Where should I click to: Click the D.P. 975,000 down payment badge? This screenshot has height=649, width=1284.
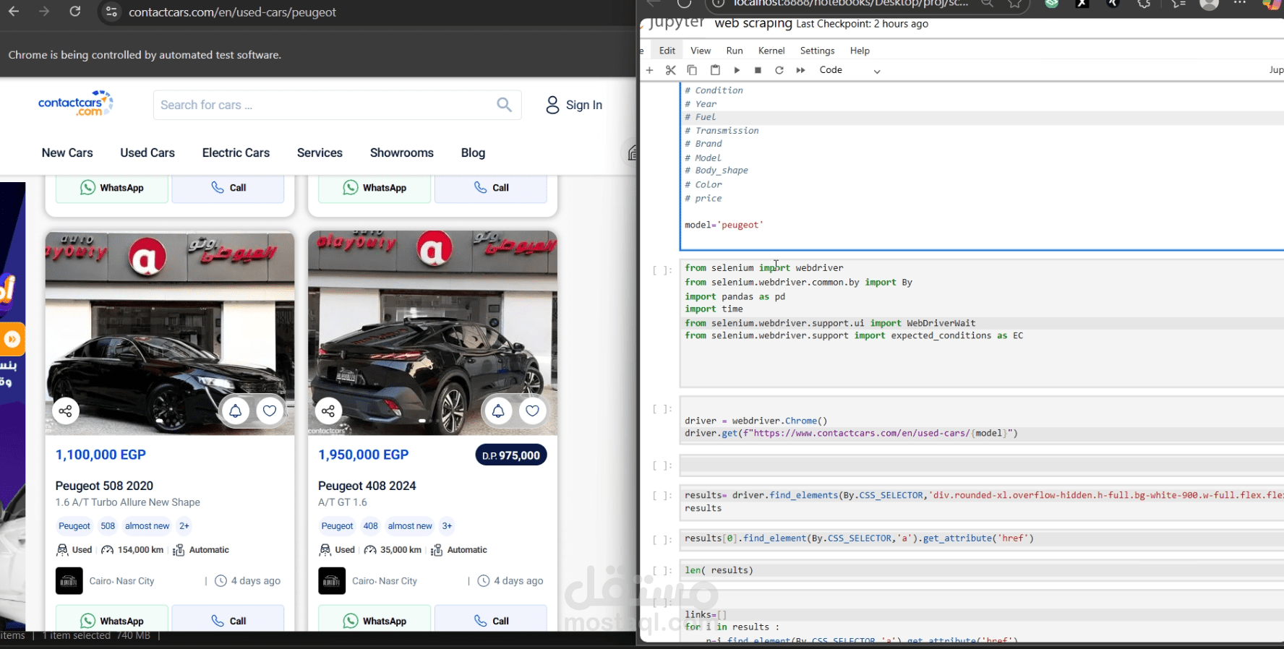[x=511, y=455]
